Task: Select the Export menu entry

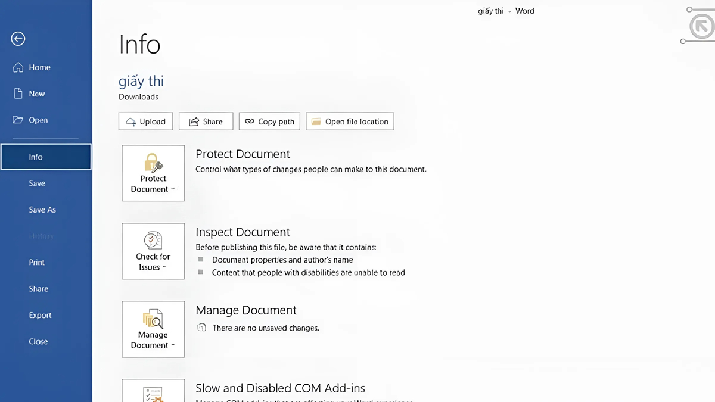Action: pyautogui.click(x=40, y=315)
